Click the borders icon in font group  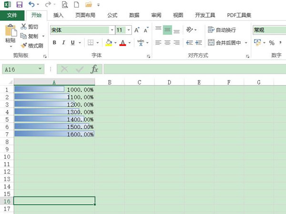[x=91, y=43]
